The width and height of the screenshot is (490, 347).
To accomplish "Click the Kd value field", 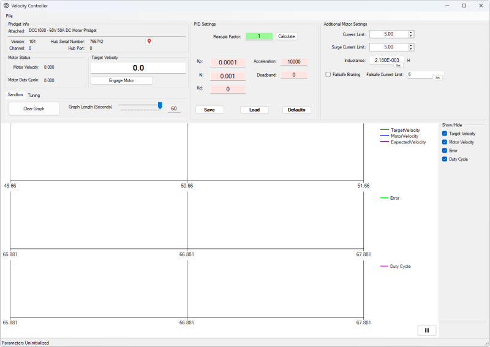I will coord(228,89).
